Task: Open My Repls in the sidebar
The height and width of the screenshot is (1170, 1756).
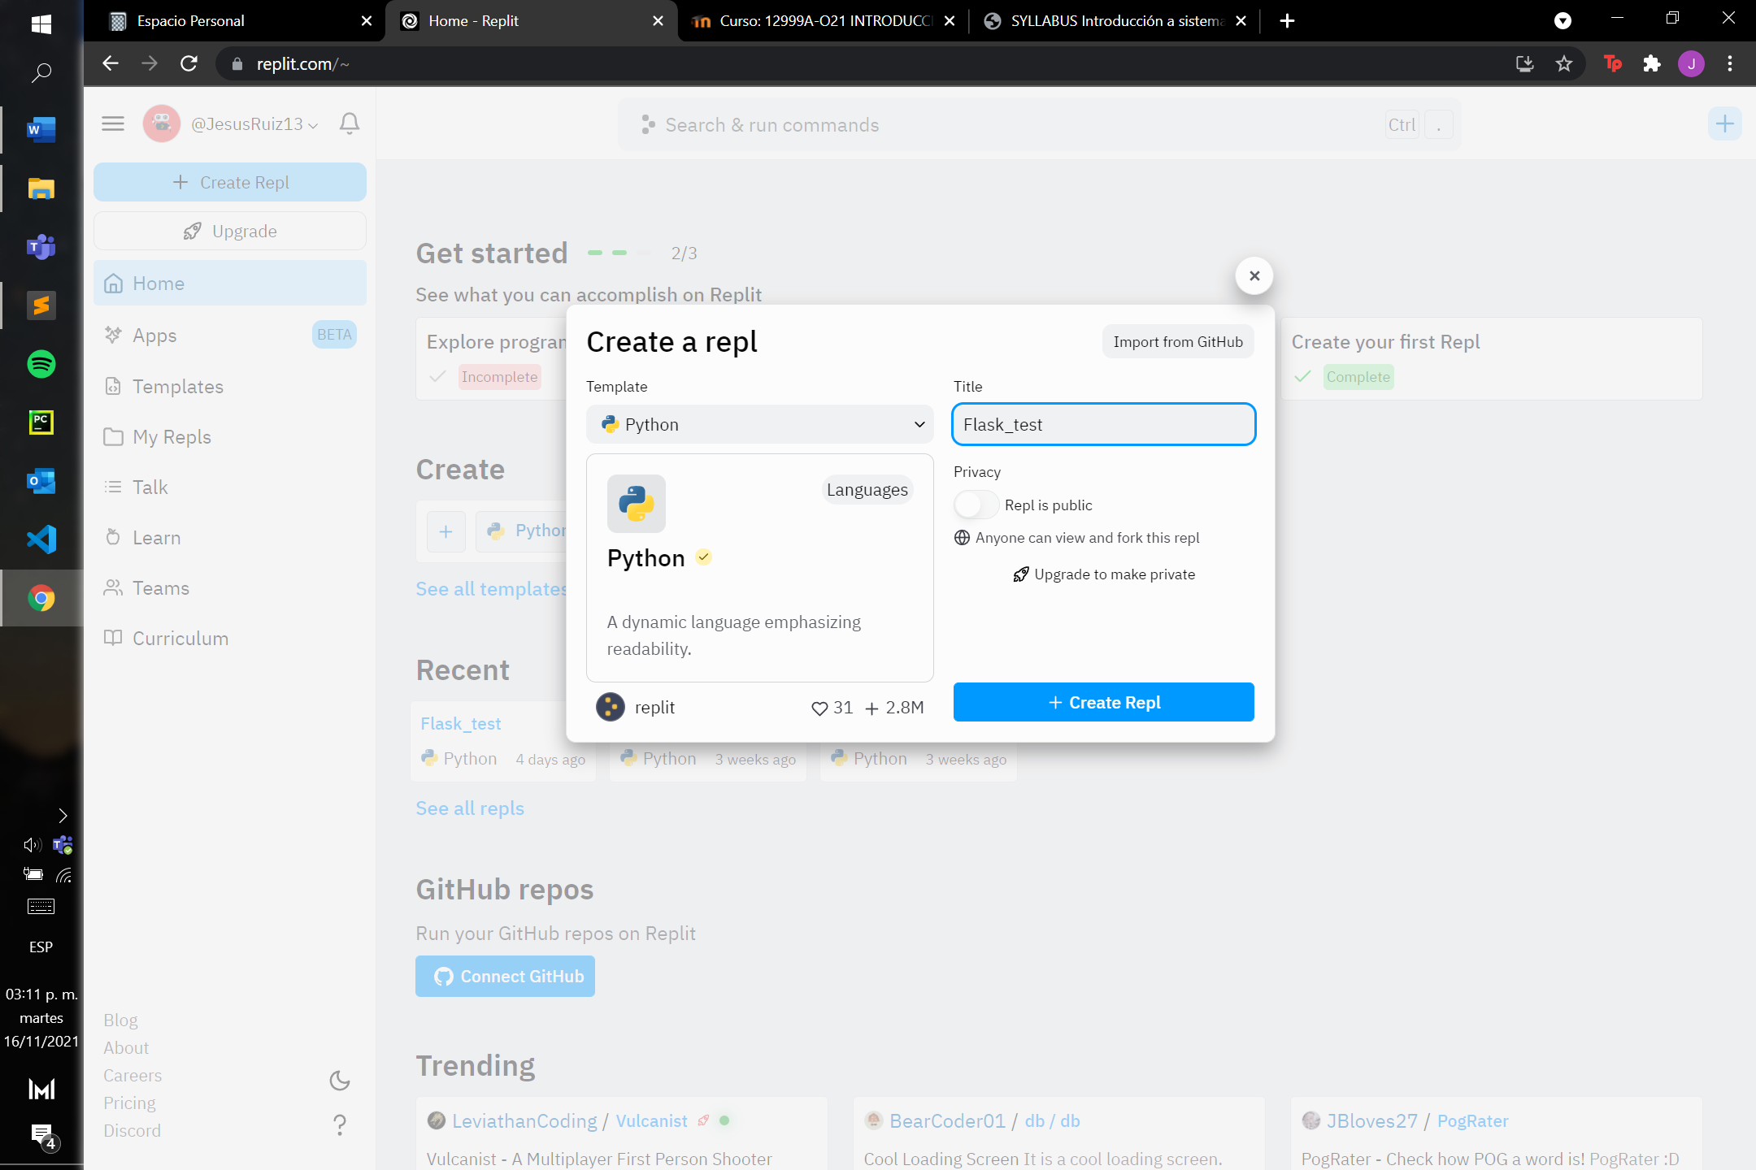Action: click(230, 436)
